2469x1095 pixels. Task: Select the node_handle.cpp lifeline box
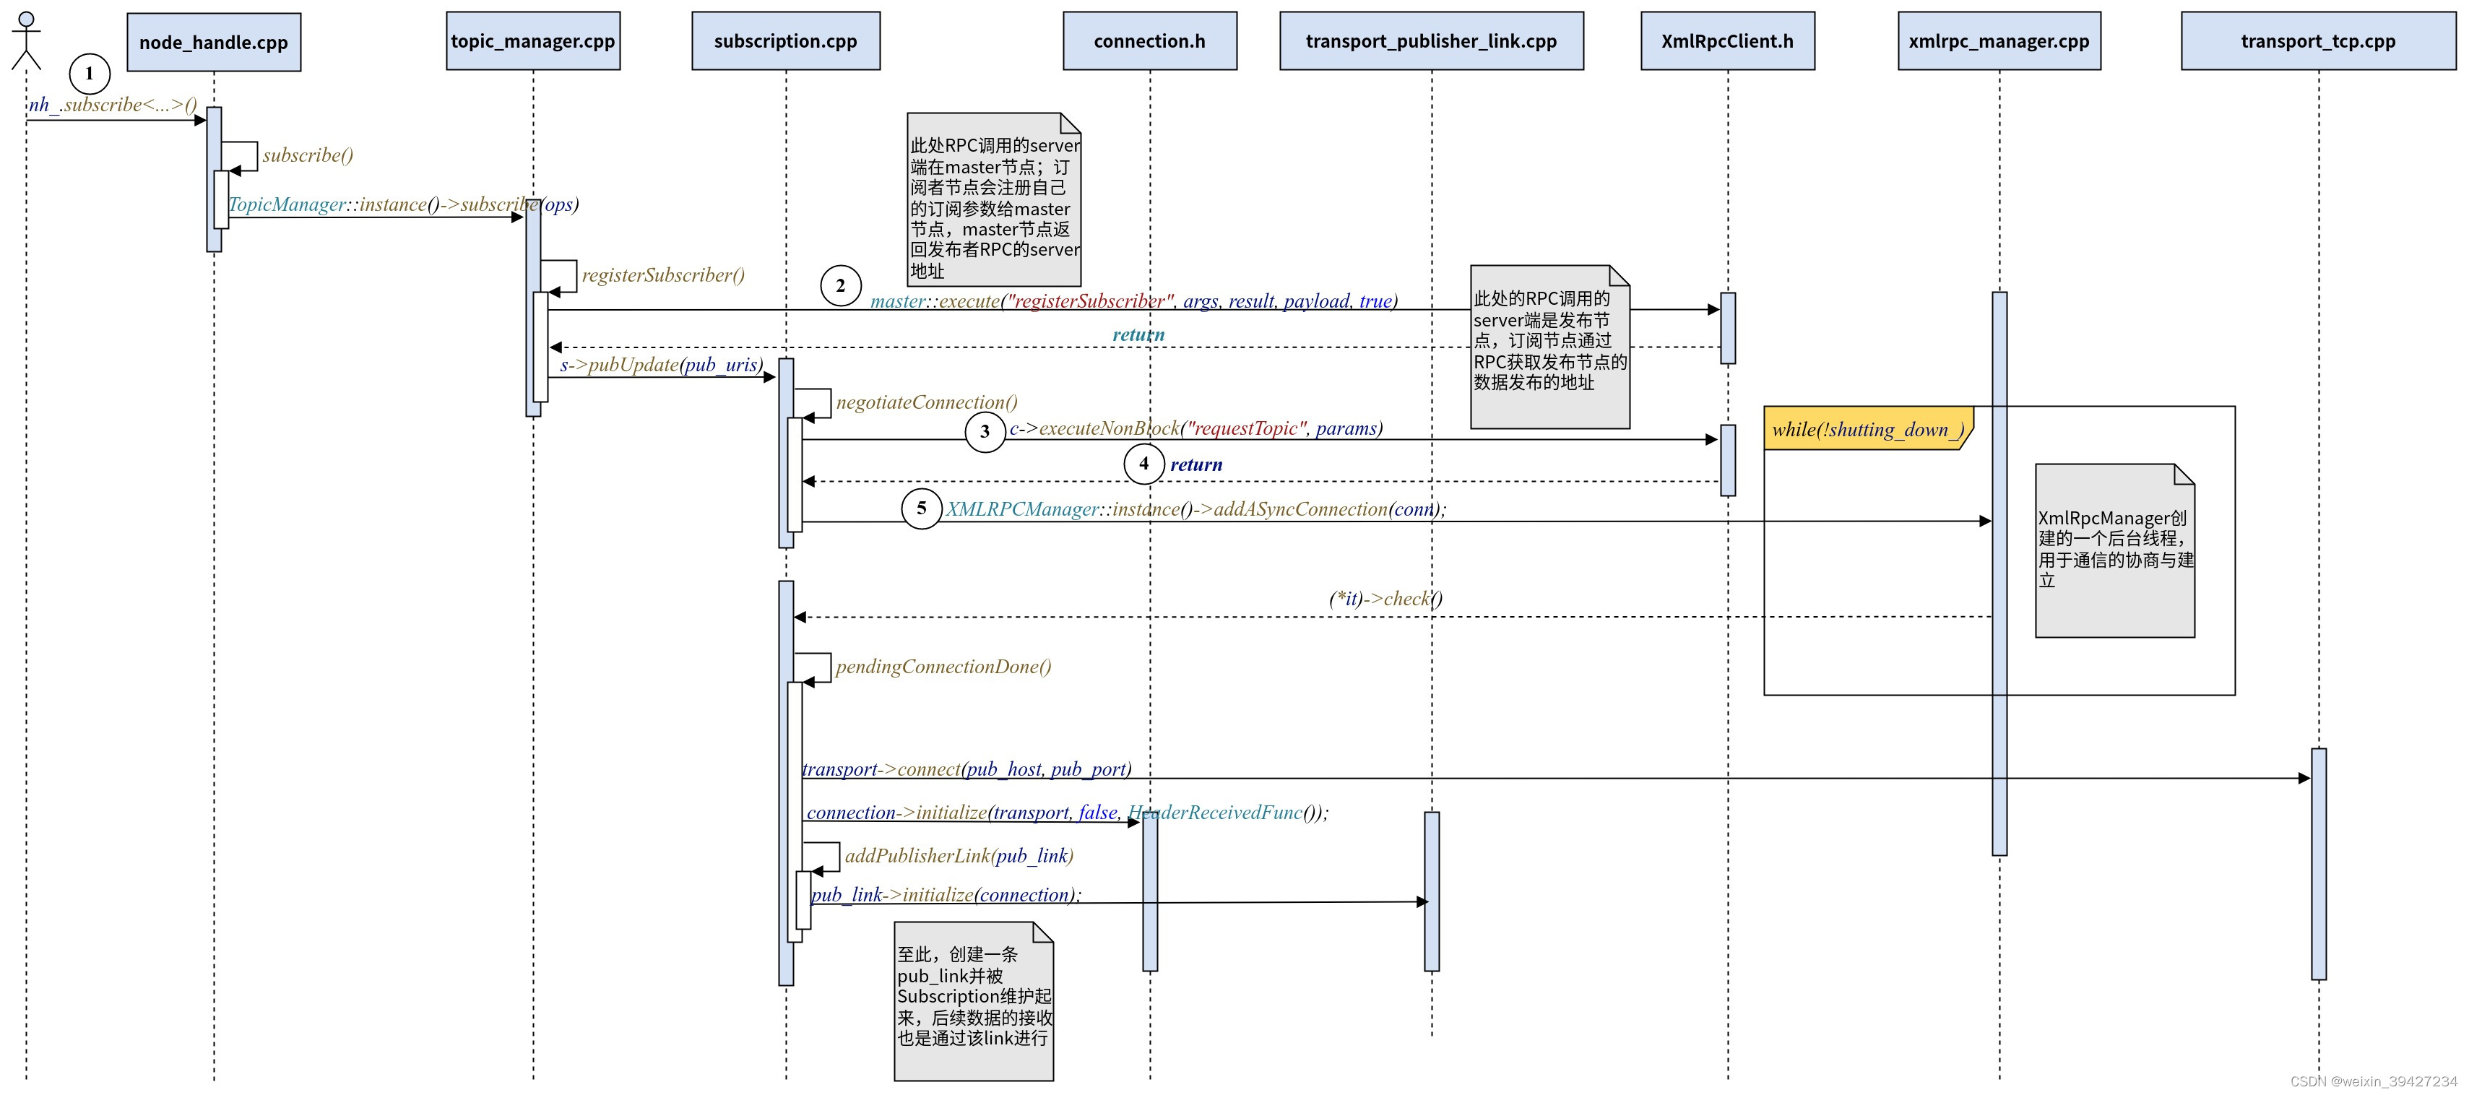tap(214, 42)
